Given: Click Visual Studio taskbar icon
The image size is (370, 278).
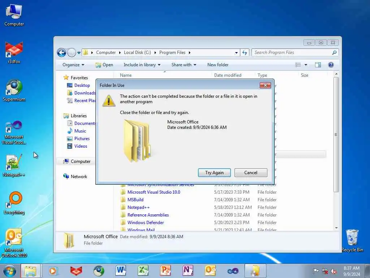Looking at the screenshot, I should pyautogui.click(x=233, y=271).
